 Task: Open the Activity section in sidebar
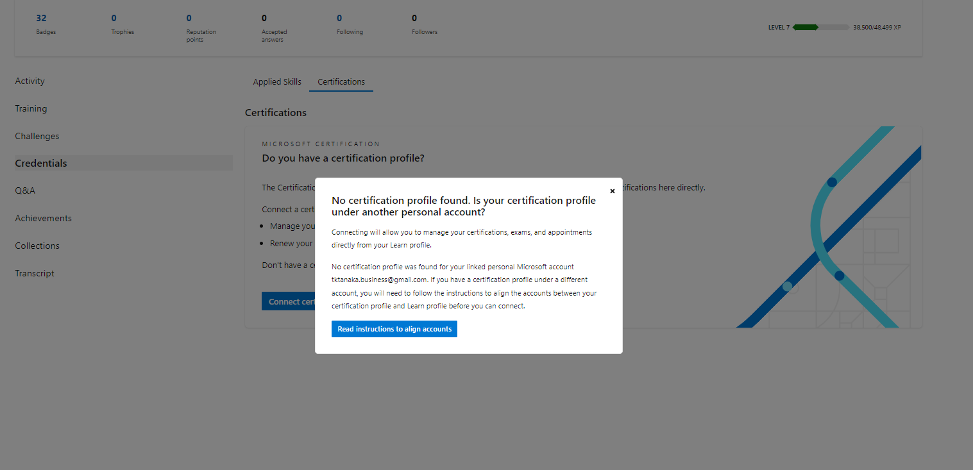click(30, 81)
